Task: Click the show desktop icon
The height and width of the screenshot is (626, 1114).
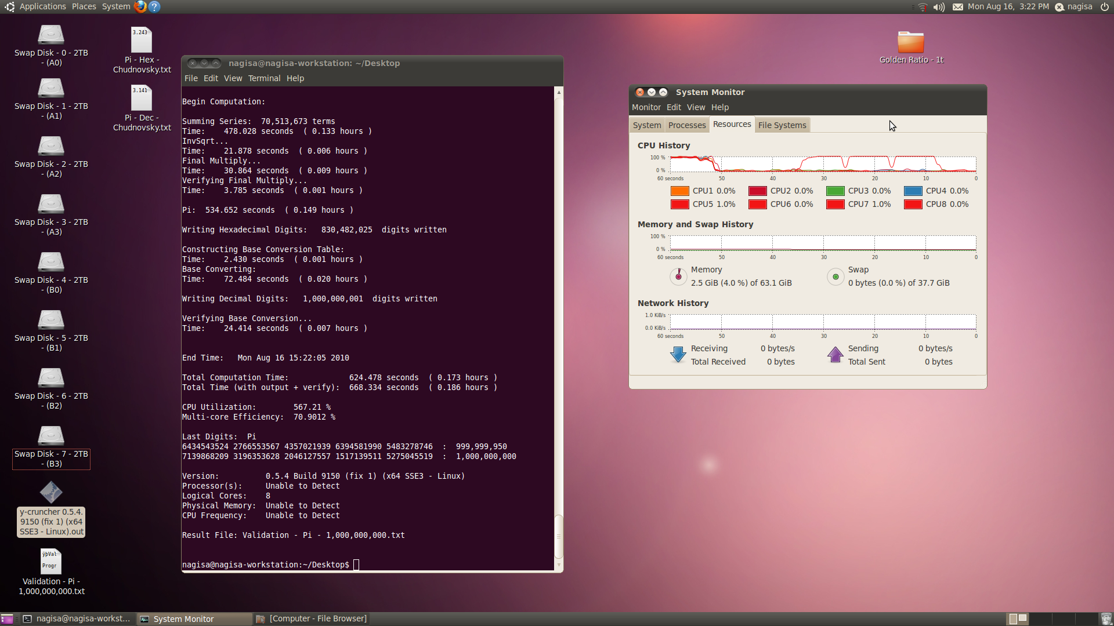Action: pyautogui.click(x=7, y=619)
